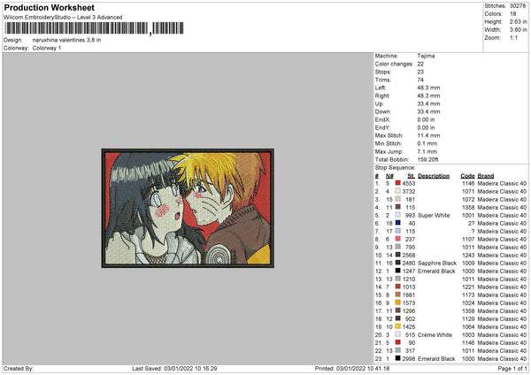Screen dimensions: 531x375
Task: Select the orange swatch for the 1573-stitch row
Action: tap(398, 302)
